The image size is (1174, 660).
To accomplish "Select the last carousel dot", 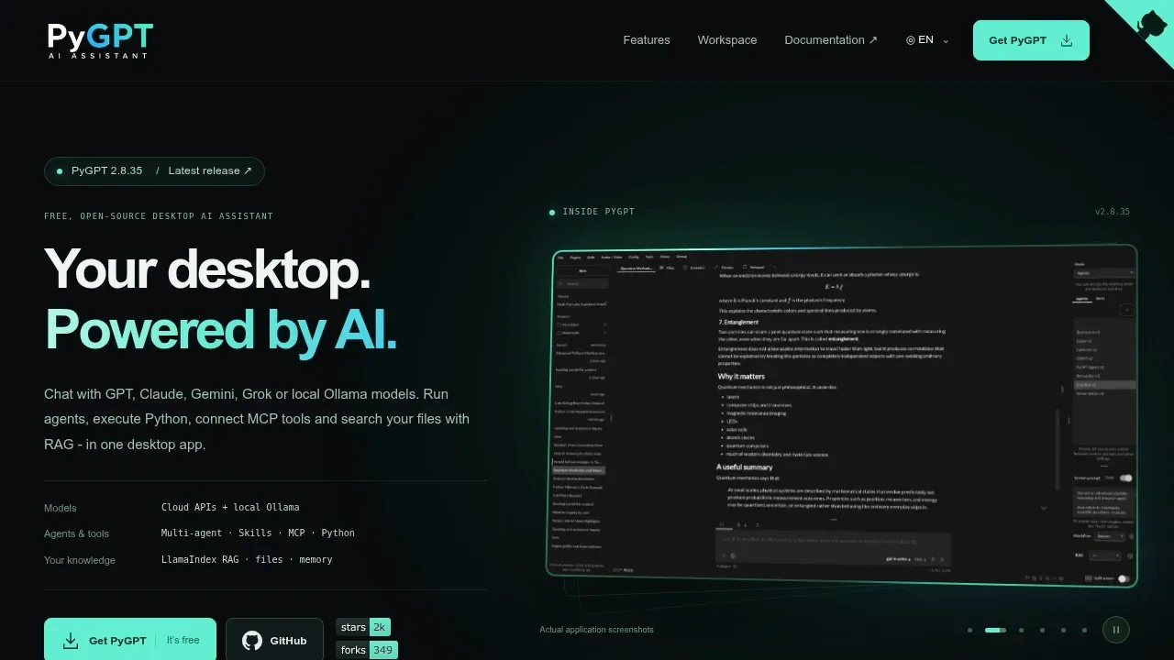I will [x=1084, y=630].
